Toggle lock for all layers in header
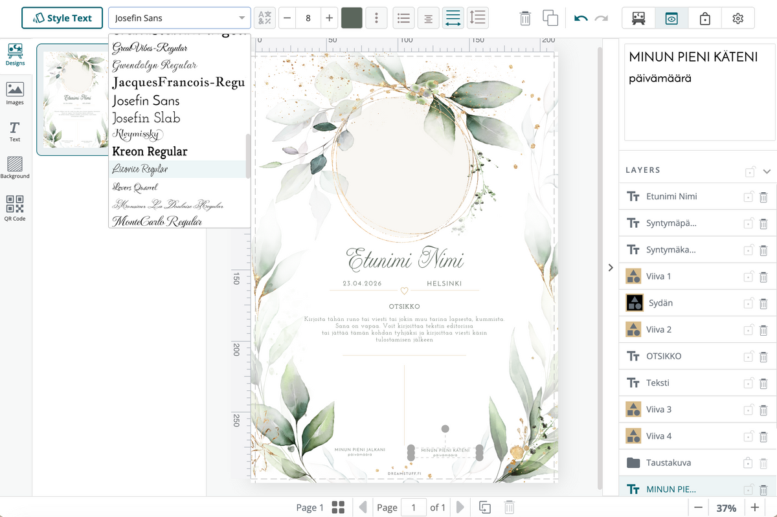777x517 pixels. tap(750, 171)
